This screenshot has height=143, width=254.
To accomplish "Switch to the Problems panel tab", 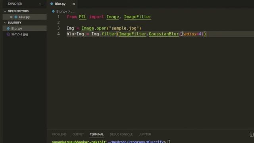I will click(x=59, y=134).
